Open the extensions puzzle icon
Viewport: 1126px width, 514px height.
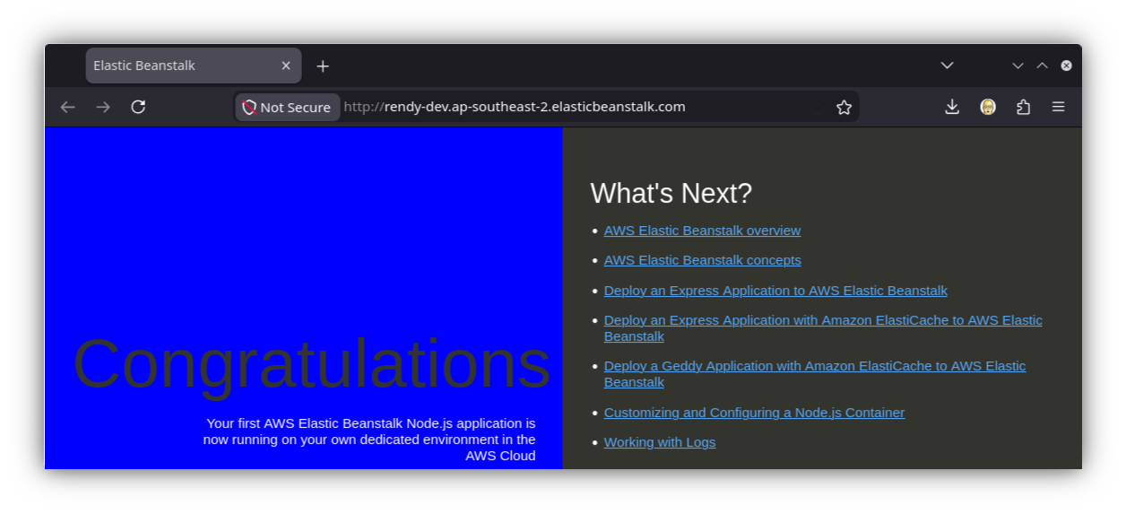pyautogui.click(x=1023, y=107)
